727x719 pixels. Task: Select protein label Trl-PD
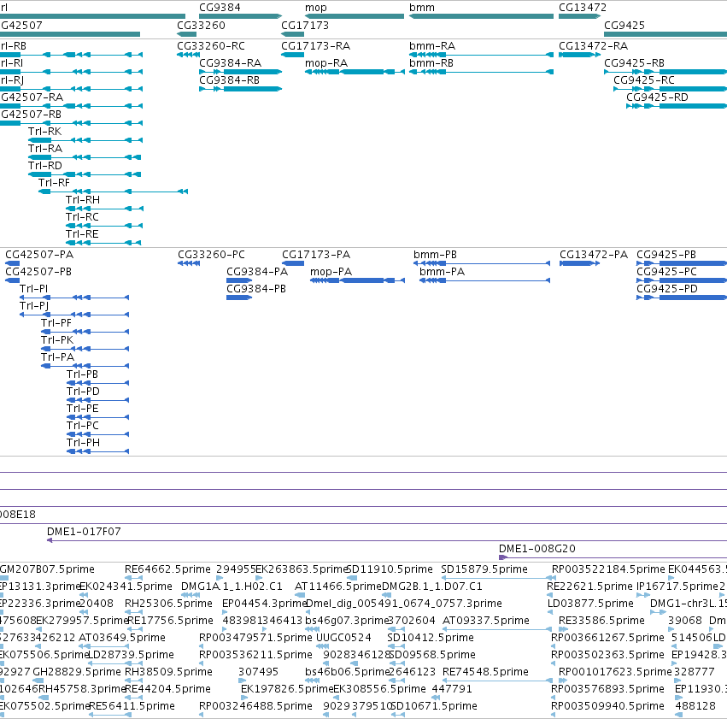[84, 392]
